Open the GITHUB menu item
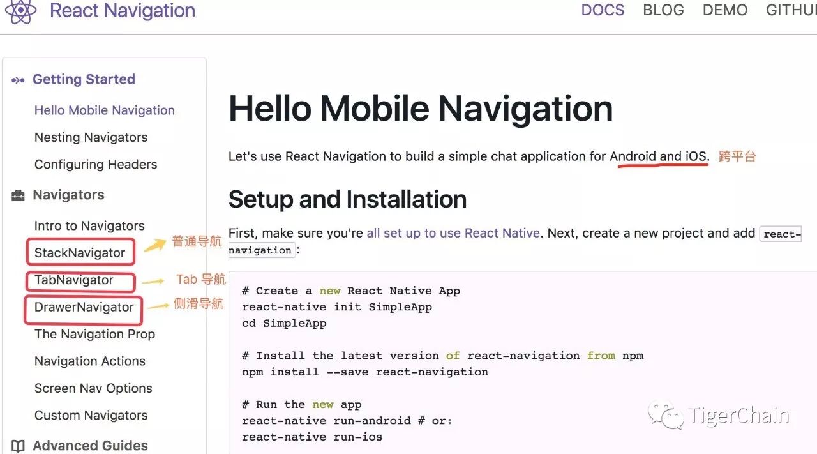The image size is (817, 454). click(791, 10)
